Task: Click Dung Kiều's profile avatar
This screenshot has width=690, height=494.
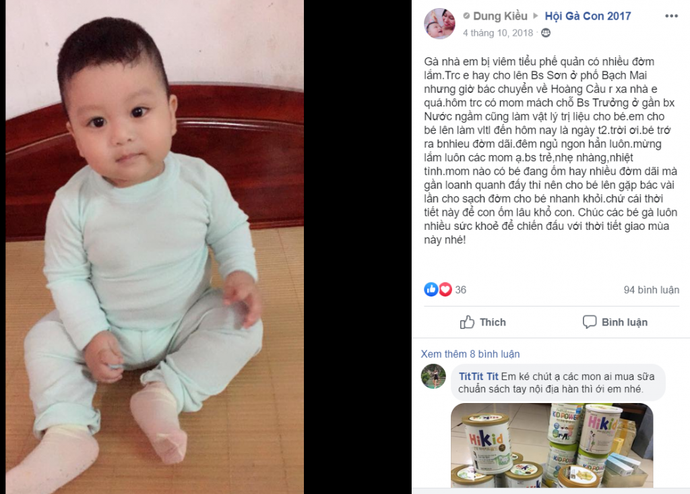Action: [x=439, y=24]
